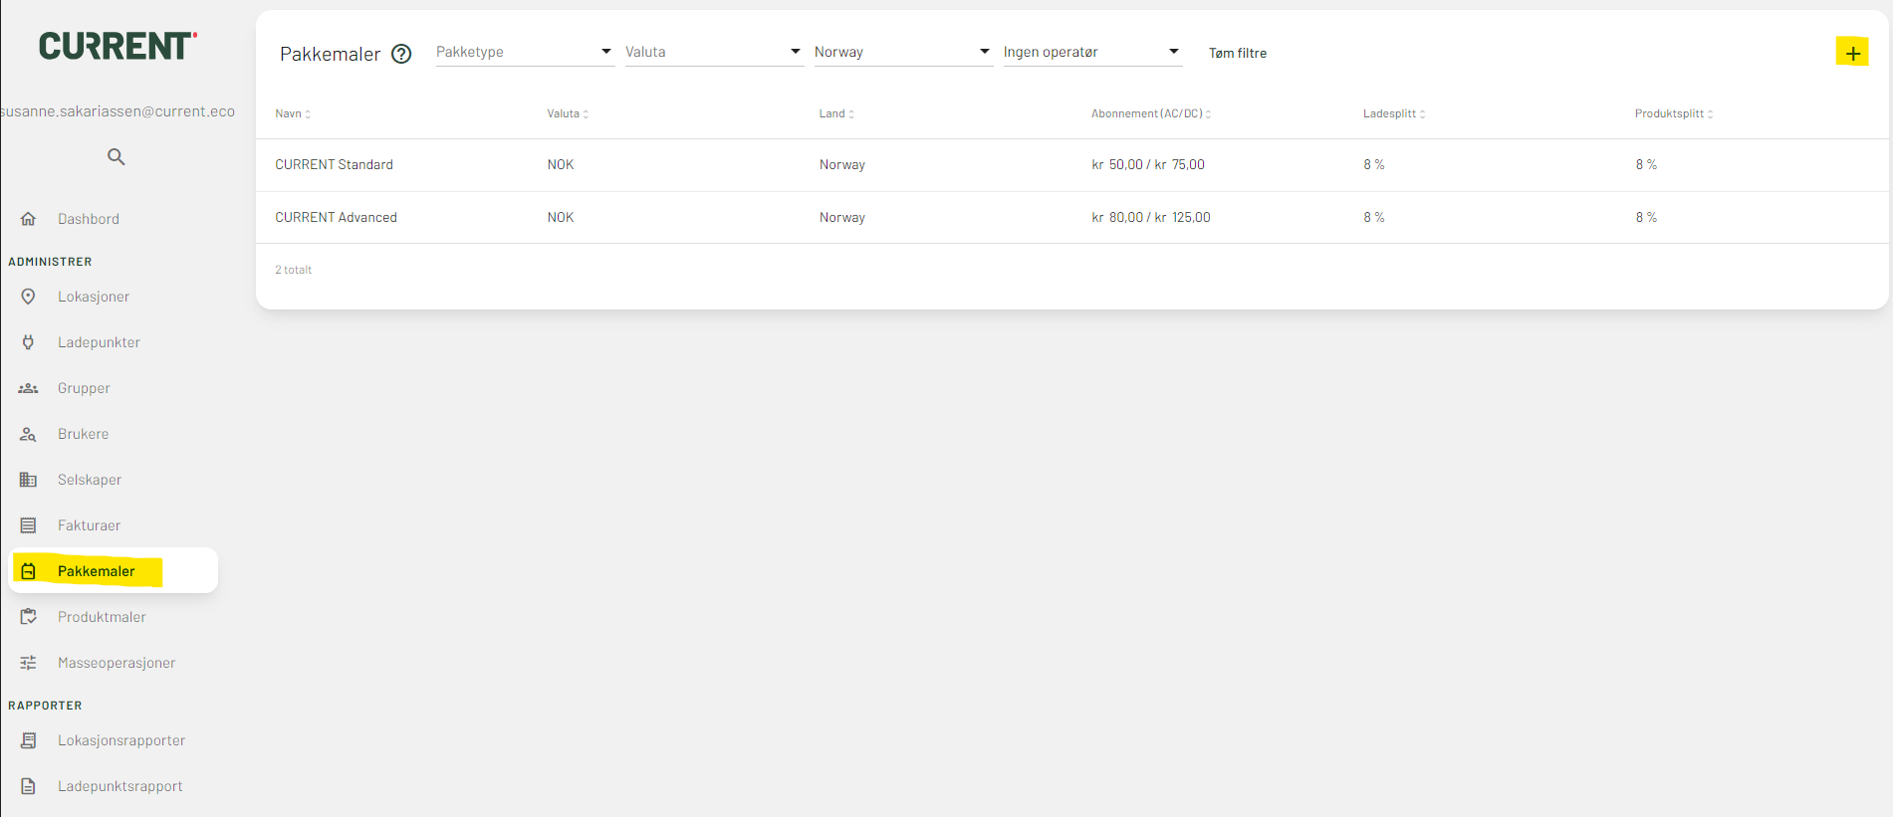
Task: Click price kr 50,00 / kr 75,00
Action: (x=1148, y=165)
